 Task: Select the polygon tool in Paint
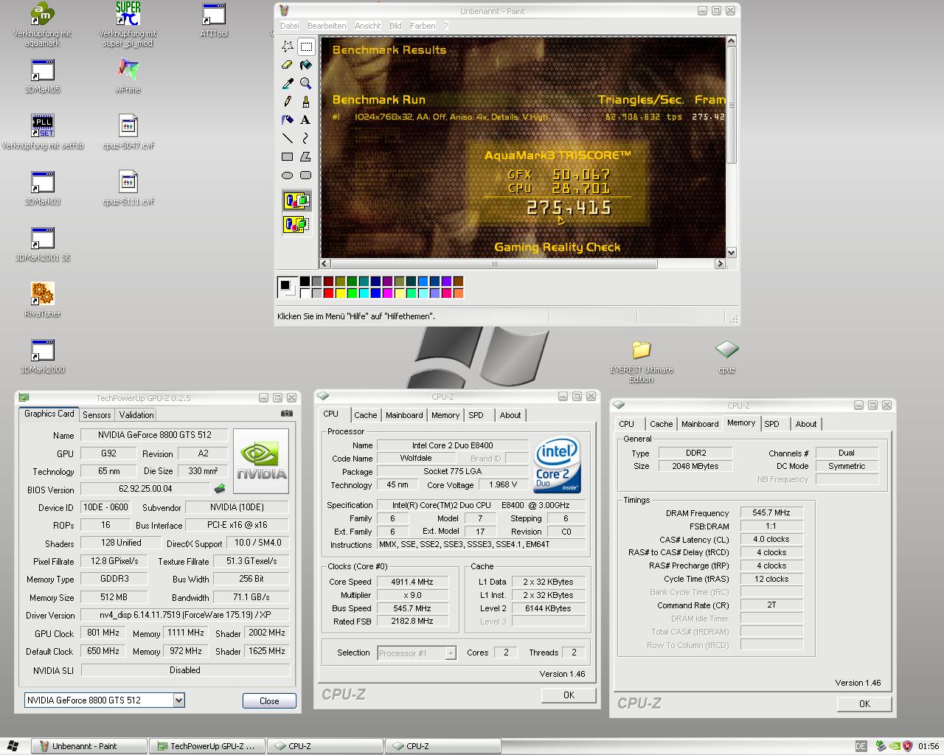coord(306,156)
